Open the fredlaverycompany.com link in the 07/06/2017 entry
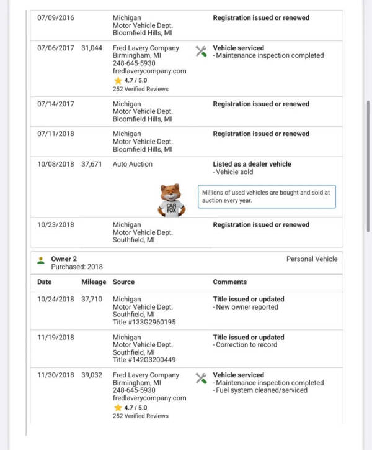This screenshot has height=450, width=372. pos(149,71)
